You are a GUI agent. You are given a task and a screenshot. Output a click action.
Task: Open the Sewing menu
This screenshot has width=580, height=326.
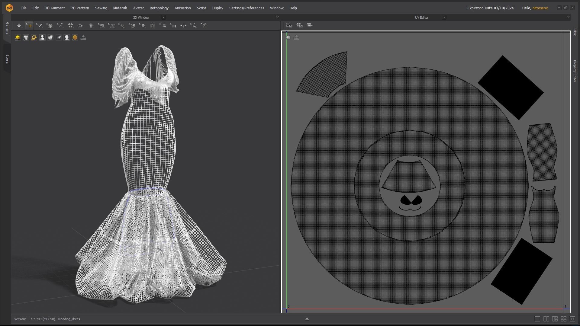pyautogui.click(x=101, y=8)
